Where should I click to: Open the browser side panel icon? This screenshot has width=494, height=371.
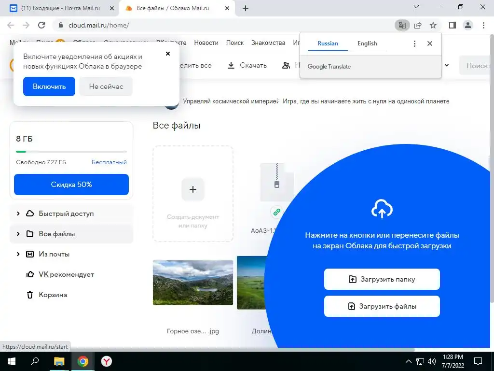453,25
